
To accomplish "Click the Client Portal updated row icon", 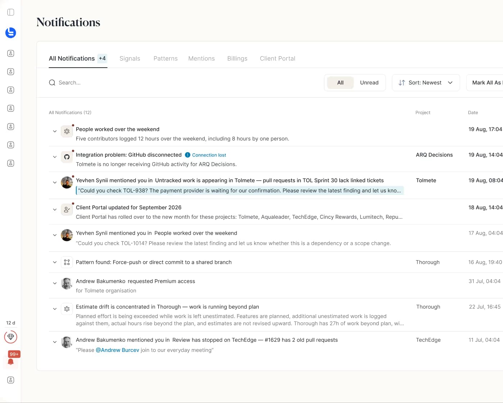I will point(67,209).
